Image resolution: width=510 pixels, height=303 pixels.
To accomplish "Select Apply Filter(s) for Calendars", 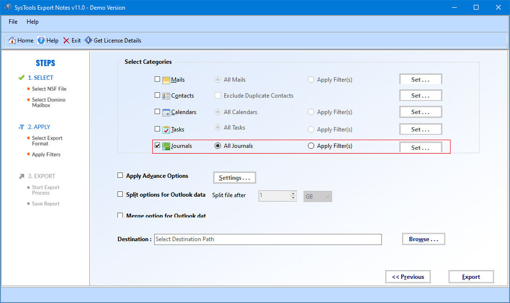I will coord(311,112).
